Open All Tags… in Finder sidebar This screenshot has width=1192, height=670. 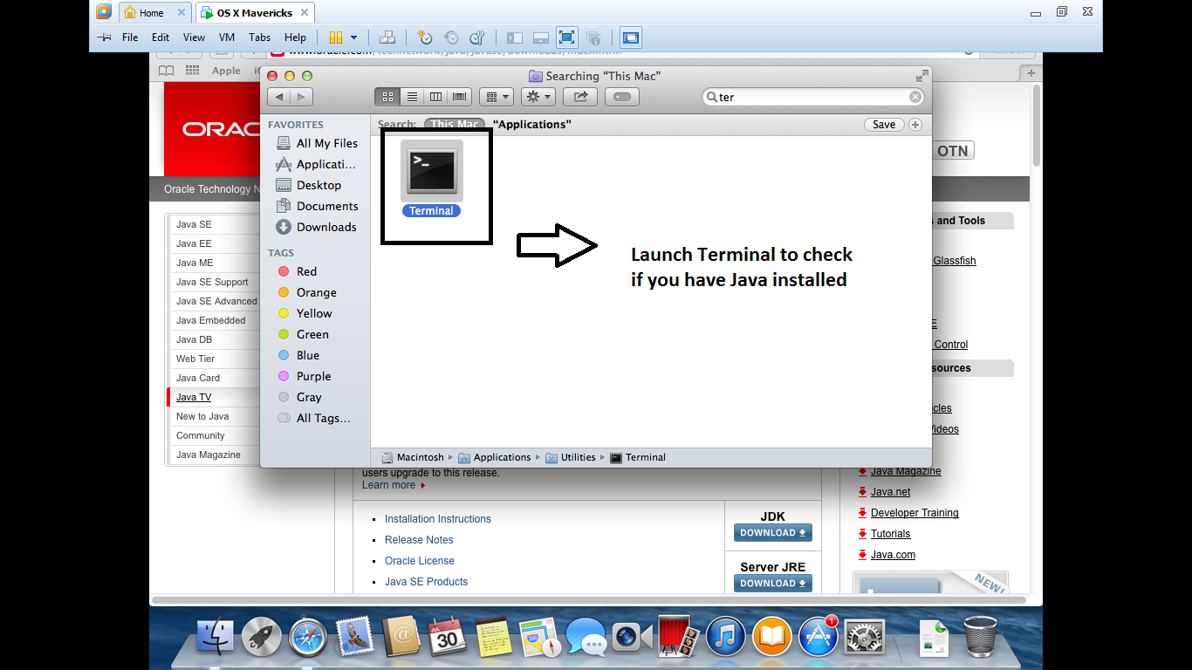coord(313,418)
